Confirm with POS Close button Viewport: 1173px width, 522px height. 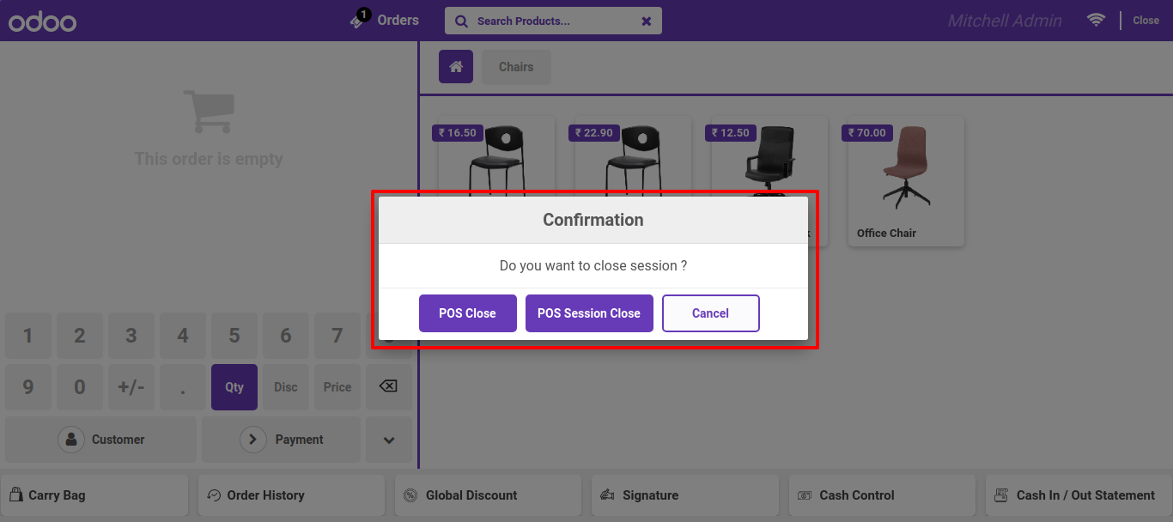pos(468,313)
